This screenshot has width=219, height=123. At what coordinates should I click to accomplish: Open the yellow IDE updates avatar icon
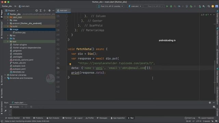pyautogui.click(x=213, y=6)
